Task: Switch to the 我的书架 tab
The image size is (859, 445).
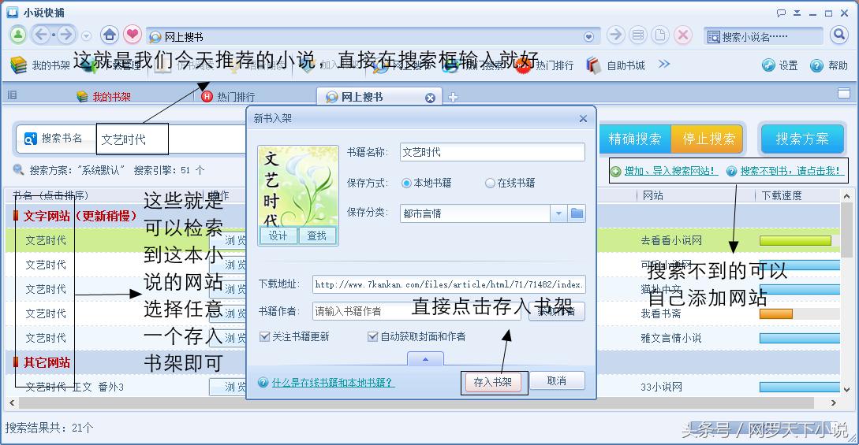Action: click(x=104, y=97)
